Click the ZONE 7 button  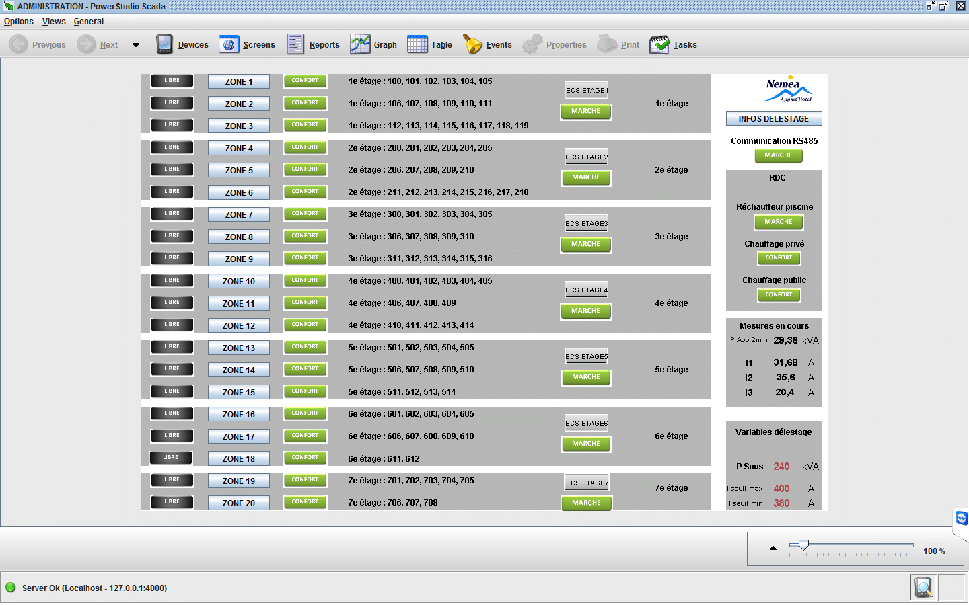(x=239, y=214)
